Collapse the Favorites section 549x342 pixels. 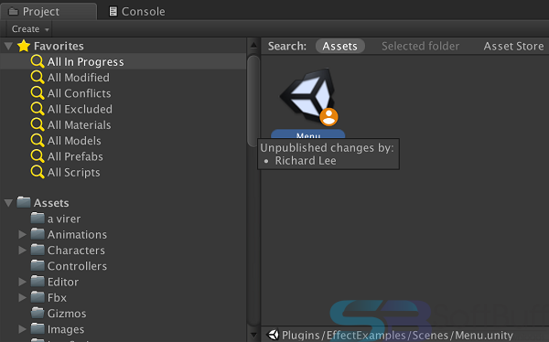[8, 46]
